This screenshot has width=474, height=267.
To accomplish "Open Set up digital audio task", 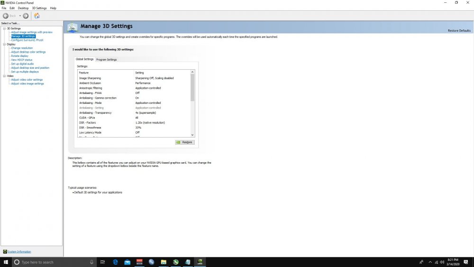I will click(22, 64).
